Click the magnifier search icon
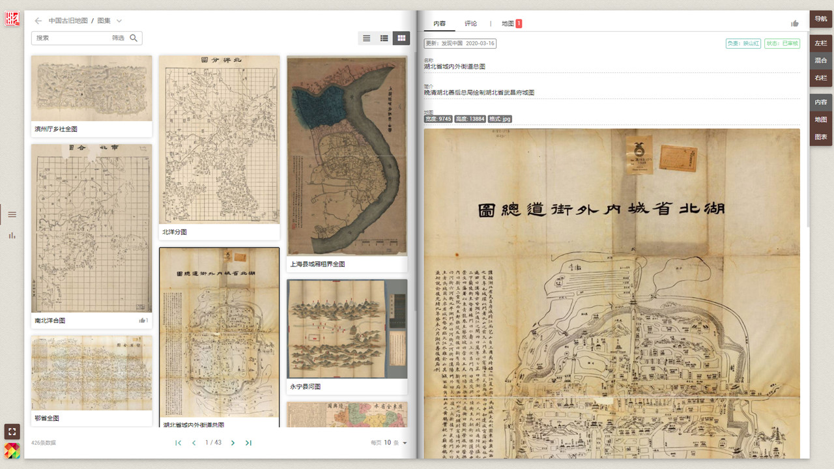Image resolution: width=834 pixels, height=469 pixels. [x=134, y=38]
